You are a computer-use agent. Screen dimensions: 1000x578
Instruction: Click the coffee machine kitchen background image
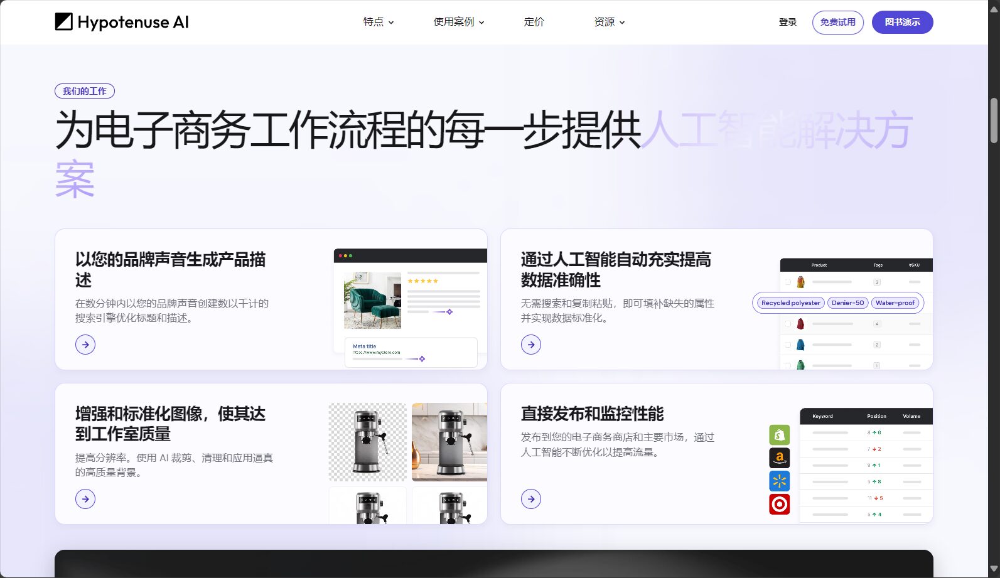(449, 442)
